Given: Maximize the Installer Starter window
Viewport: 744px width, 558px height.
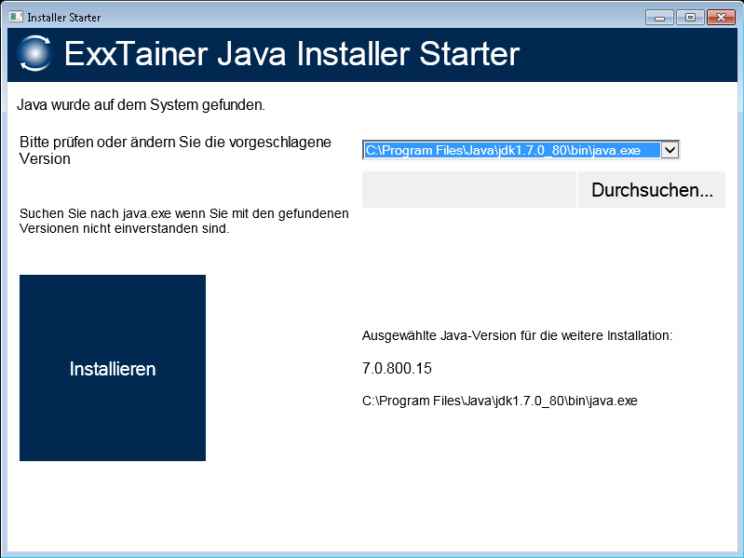Looking at the screenshot, I should point(690,18).
